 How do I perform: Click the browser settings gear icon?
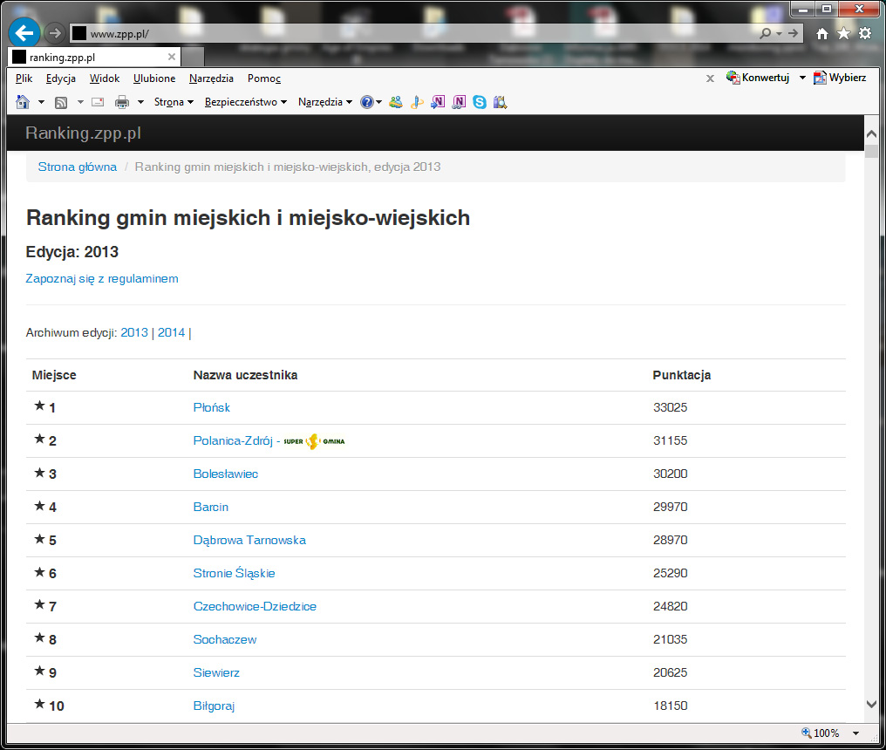[x=864, y=32]
